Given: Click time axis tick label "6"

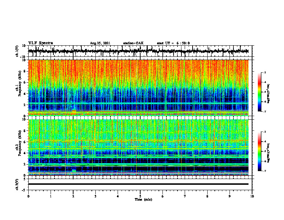Looking at the screenshot, I should tap(163, 196).
